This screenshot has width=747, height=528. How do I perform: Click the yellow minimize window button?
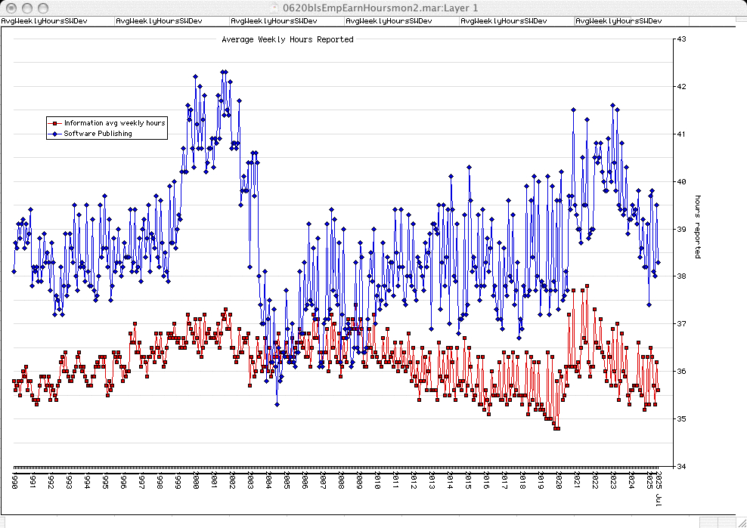tap(26, 8)
